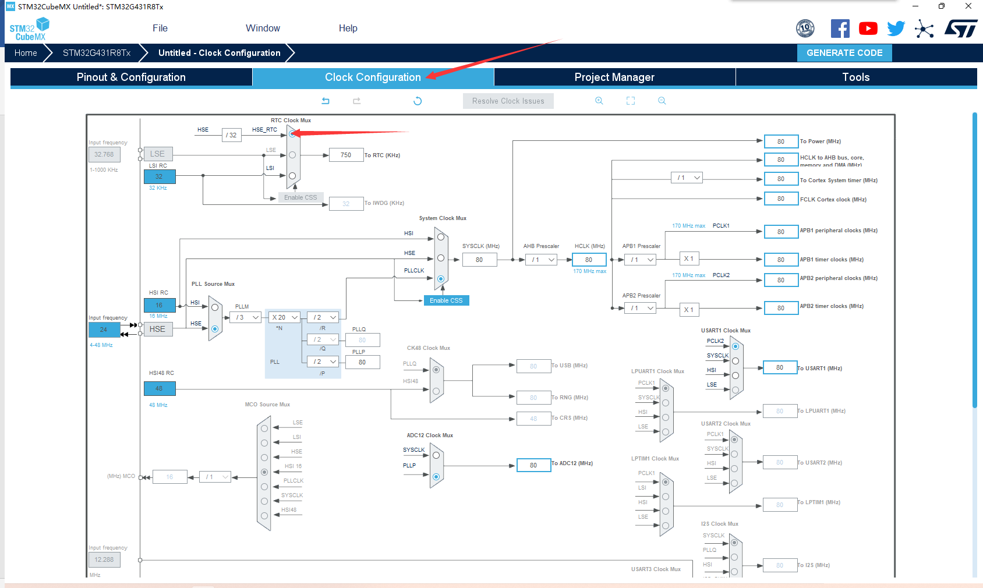Image resolution: width=983 pixels, height=588 pixels.
Task: Expand the PLLM /3 divider dropdown
Action: pos(246,317)
